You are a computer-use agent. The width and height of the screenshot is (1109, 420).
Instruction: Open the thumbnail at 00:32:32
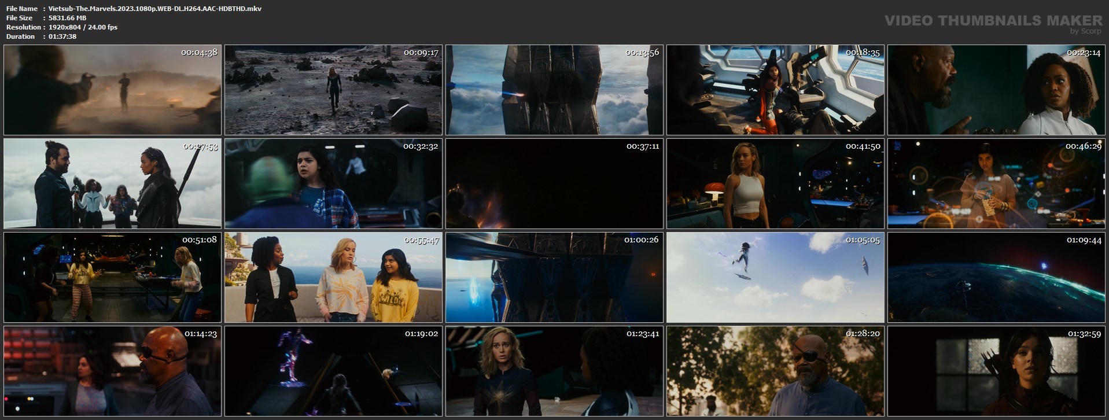tap(333, 183)
